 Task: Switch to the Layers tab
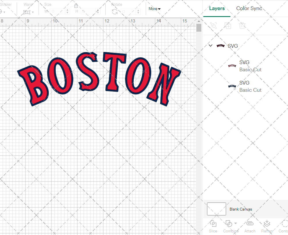[217, 8]
